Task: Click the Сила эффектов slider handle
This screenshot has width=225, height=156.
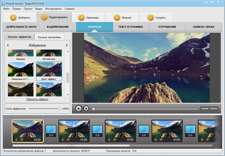Action: click(59, 109)
